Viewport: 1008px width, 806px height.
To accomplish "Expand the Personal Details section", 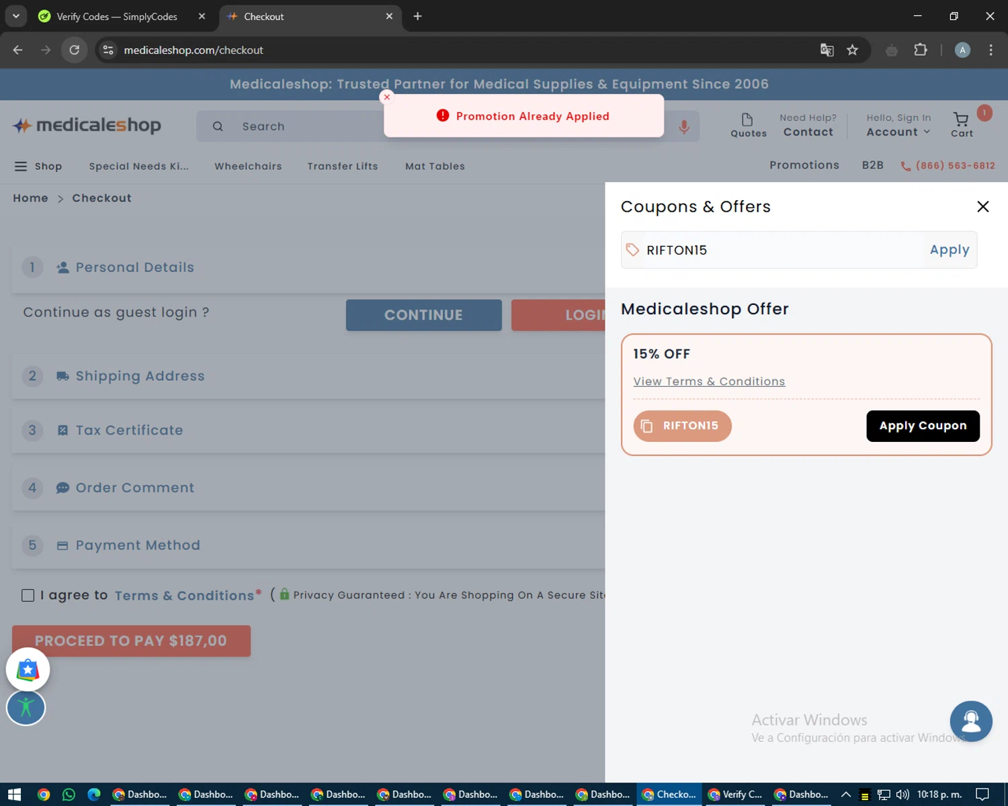I will [x=308, y=267].
